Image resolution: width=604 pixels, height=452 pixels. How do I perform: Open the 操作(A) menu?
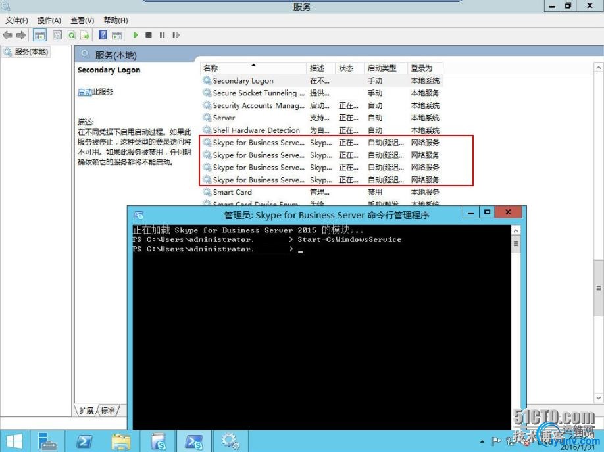coord(49,20)
